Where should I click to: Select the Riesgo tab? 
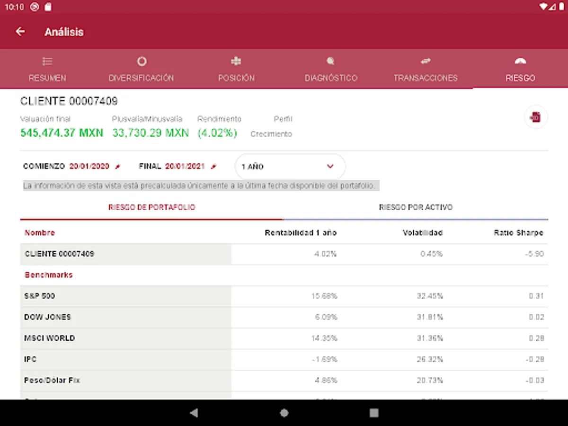[520, 69]
